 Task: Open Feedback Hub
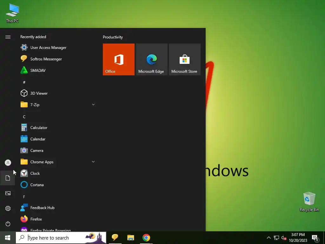point(58,207)
